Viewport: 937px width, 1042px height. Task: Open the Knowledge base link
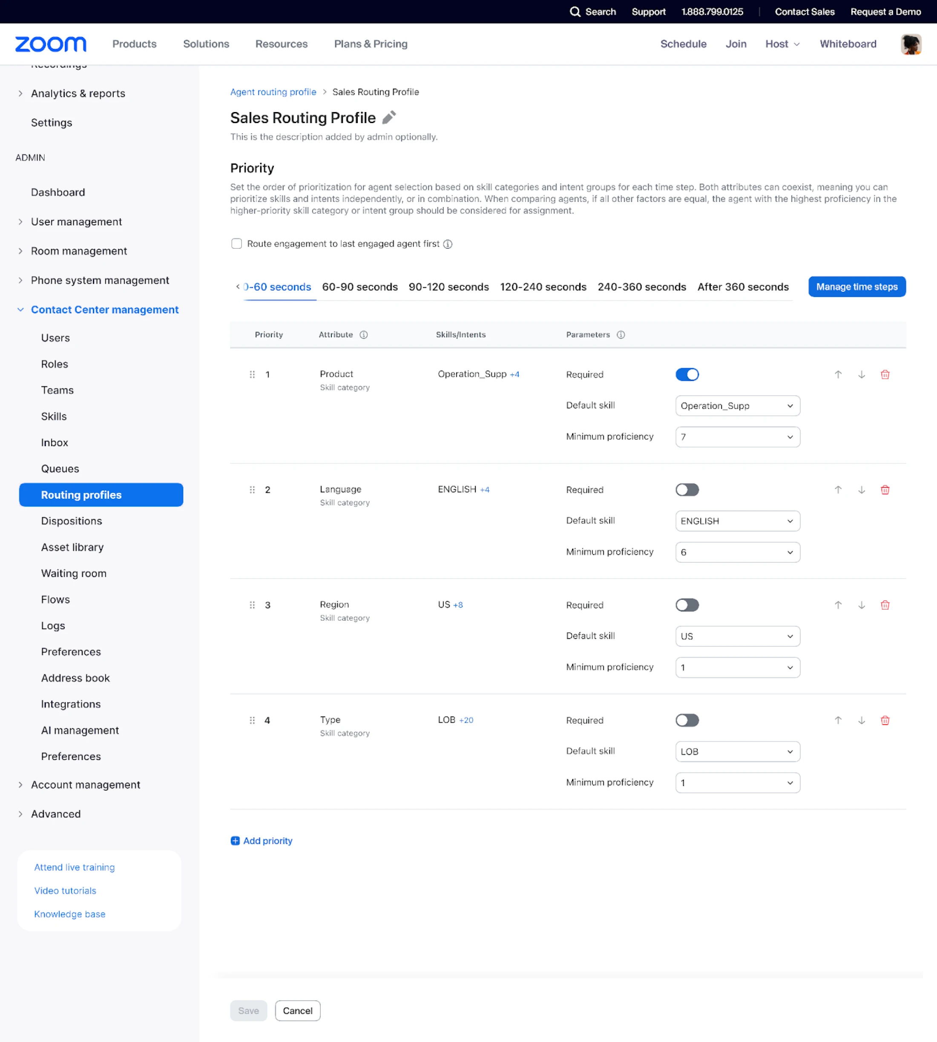coord(69,914)
